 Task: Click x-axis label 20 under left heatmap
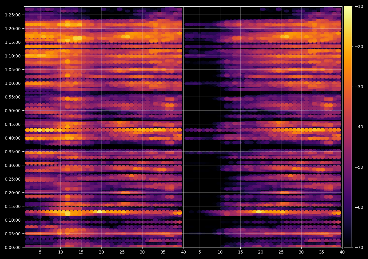click(x=101, y=252)
